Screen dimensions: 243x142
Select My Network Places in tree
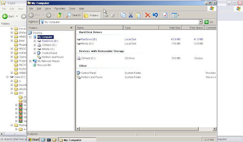pyautogui.click(x=48, y=61)
